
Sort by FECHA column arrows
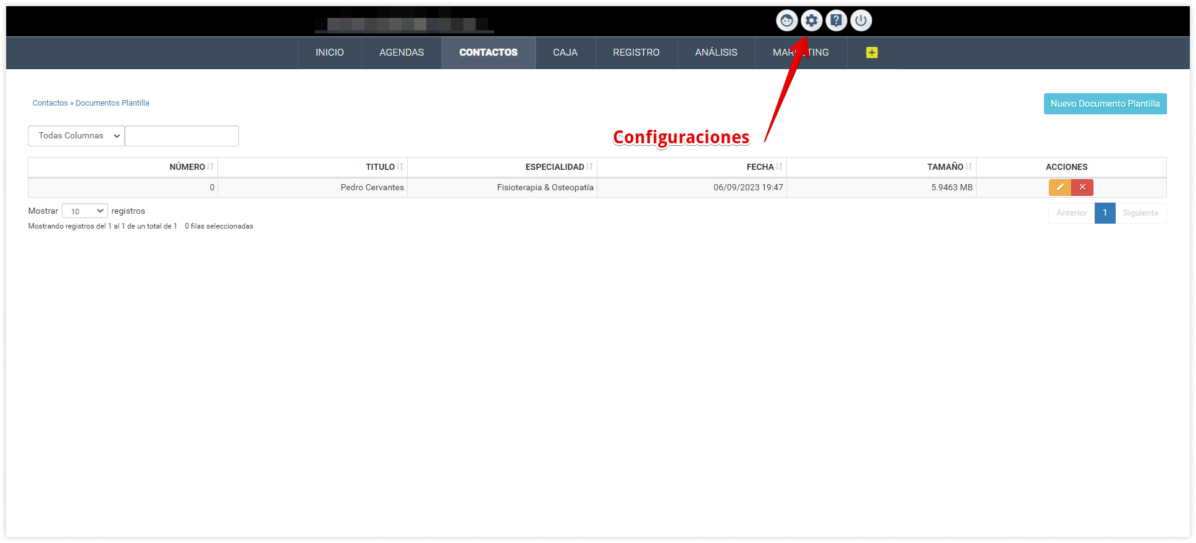tap(780, 167)
